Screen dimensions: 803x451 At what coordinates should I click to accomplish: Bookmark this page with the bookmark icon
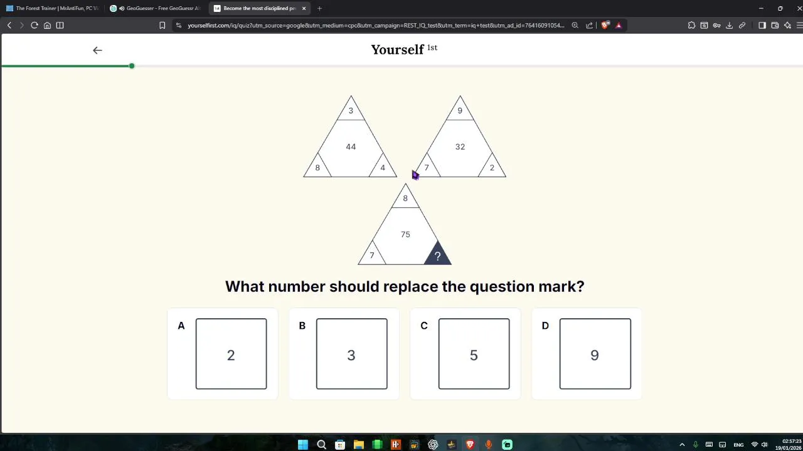pos(162,25)
